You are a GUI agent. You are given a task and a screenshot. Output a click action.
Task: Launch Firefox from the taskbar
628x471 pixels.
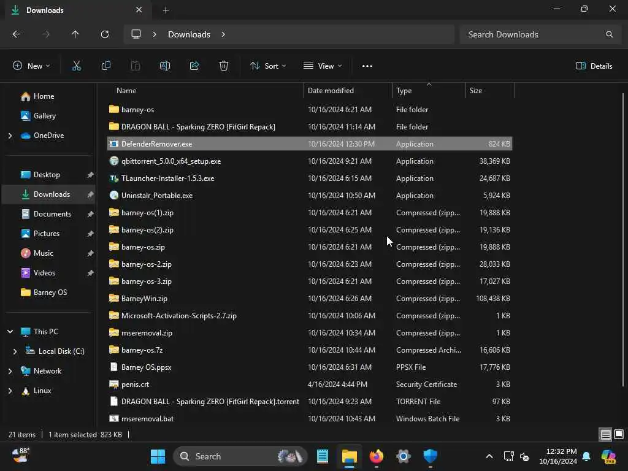pyautogui.click(x=377, y=456)
